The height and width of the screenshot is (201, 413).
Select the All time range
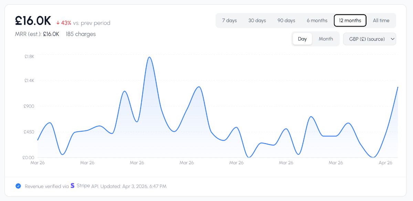coord(381,21)
